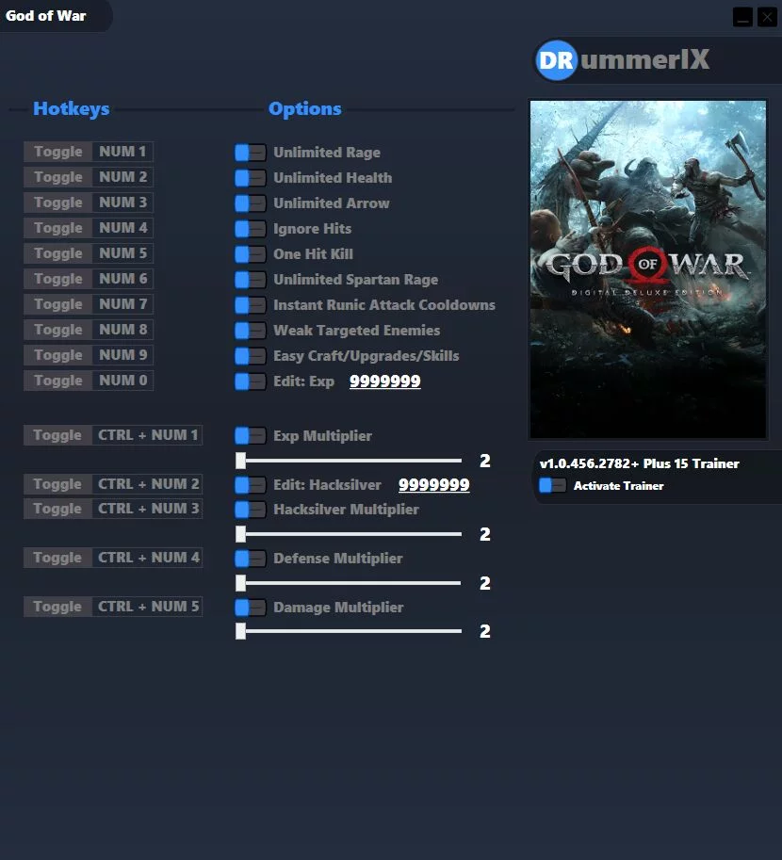
Task: Click Exp Multiplier value 2
Action: [485, 461]
